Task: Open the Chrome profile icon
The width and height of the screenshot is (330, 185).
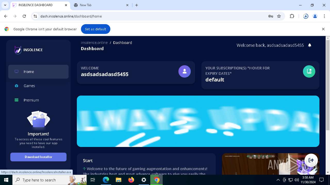Action: pos(315,16)
